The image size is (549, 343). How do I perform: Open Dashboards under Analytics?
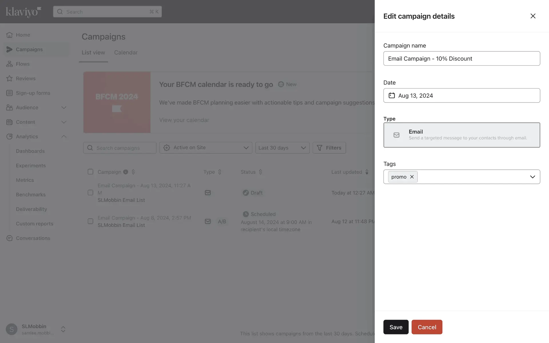[x=30, y=151]
